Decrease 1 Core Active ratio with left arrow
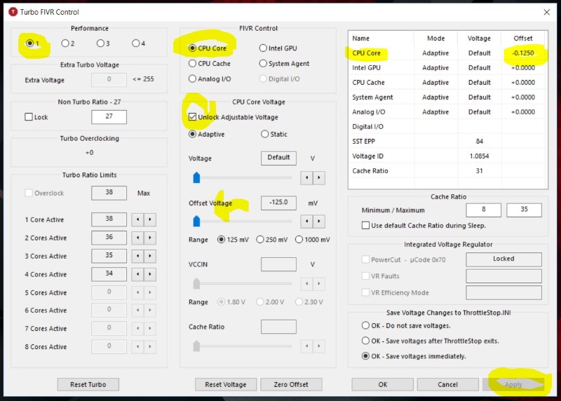Image resolution: width=561 pixels, height=401 pixels. click(x=137, y=219)
